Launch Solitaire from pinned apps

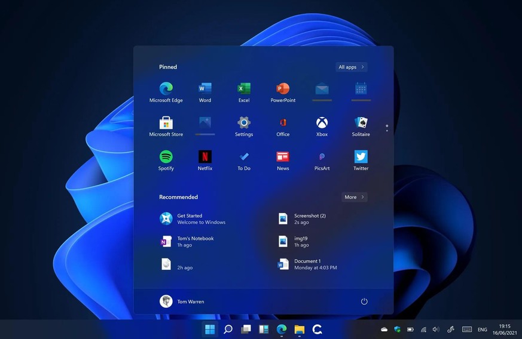point(361,127)
